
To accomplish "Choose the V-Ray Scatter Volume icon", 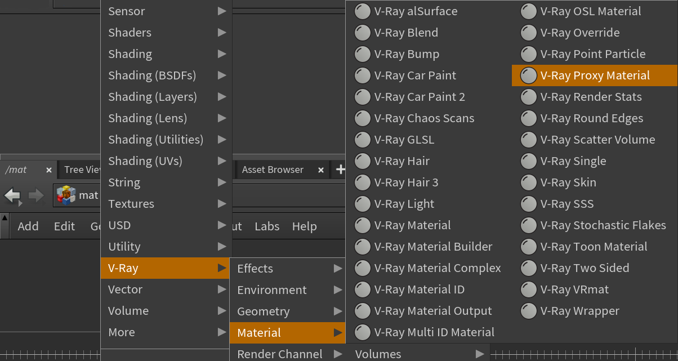I will (529, 140).
